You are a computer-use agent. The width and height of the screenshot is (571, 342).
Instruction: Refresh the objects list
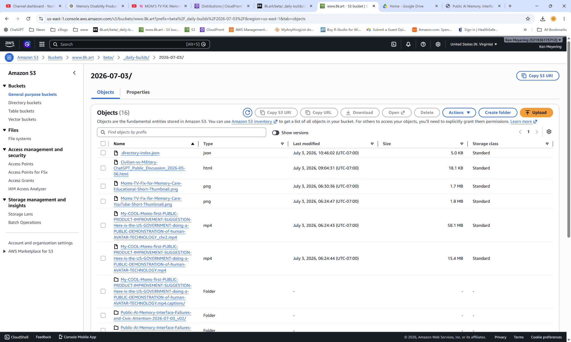click(x=247, y=113)
